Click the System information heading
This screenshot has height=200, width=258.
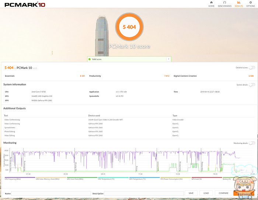pyautogui.click(x=15, y=84)
